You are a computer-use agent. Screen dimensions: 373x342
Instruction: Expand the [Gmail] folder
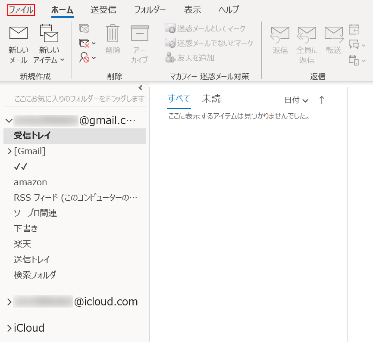[x=9, y=151]
